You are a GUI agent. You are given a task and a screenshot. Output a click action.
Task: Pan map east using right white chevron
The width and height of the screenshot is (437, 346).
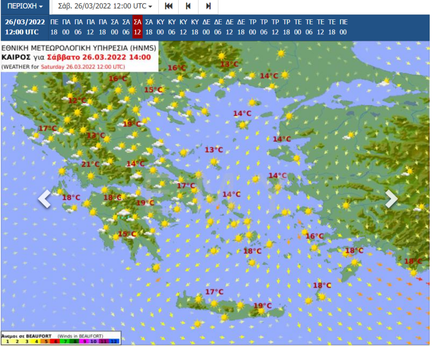tap(392, 199)
